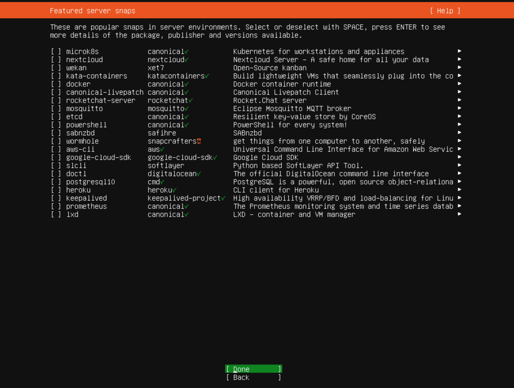
Task: Open details arrow for etcd row
Action: click(x=459, y=116)
